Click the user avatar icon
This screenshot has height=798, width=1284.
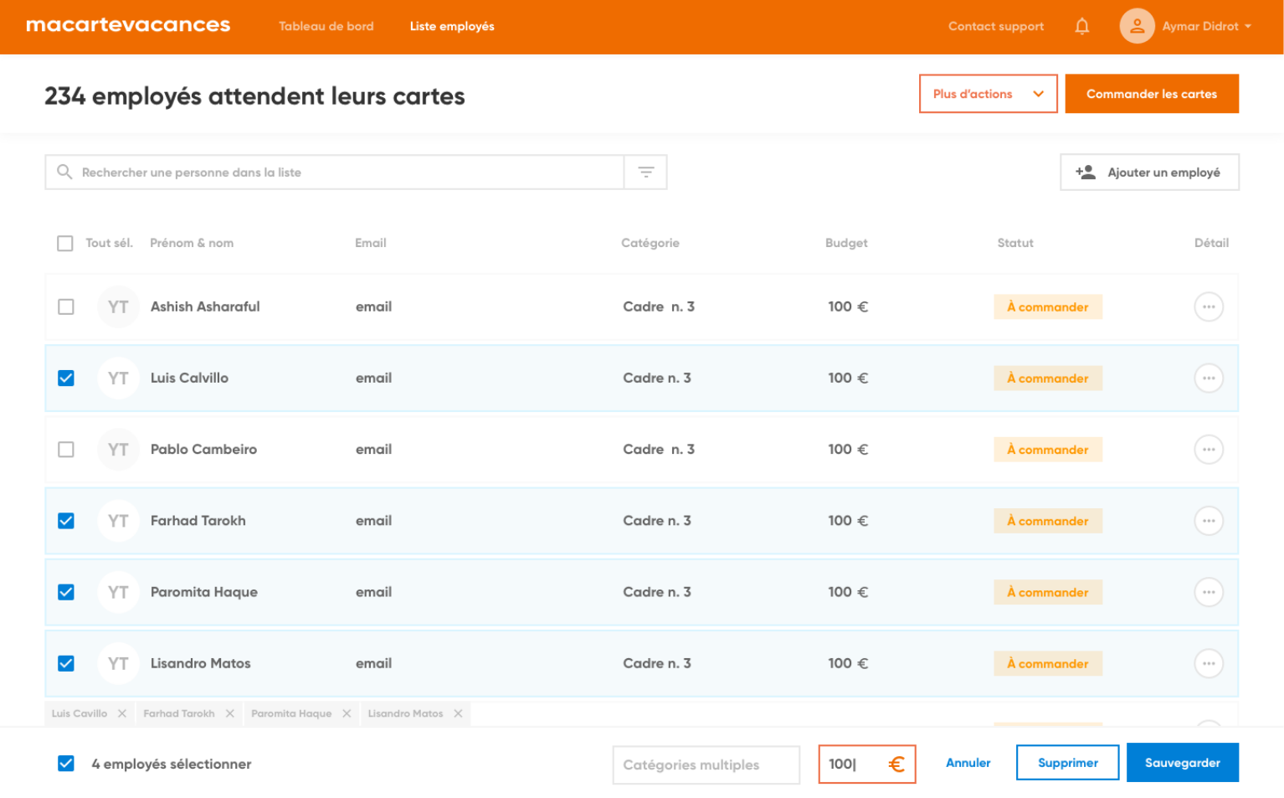pyautogui.click(x=1137, y=26)
